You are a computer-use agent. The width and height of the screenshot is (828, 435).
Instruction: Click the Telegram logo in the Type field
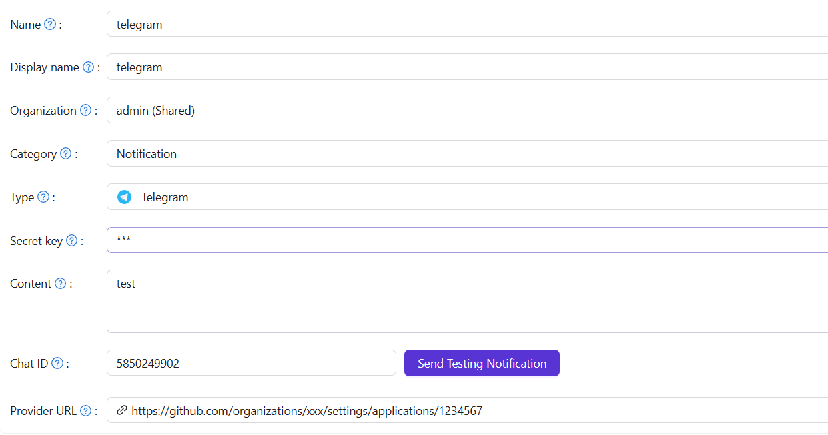[125, 197]
